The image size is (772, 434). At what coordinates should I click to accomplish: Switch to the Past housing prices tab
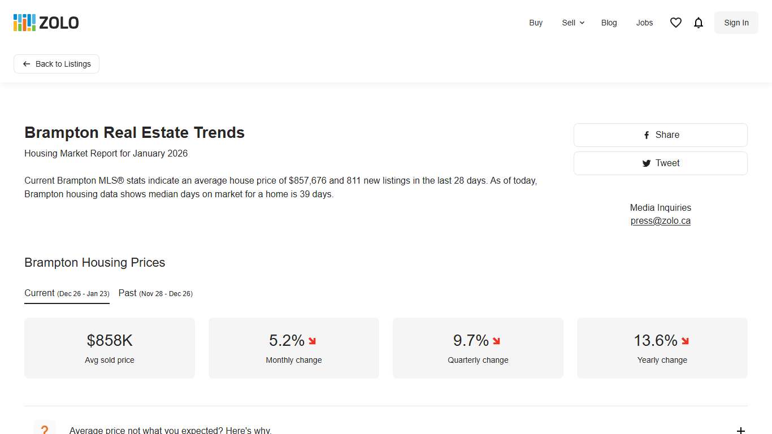(155, 293)
